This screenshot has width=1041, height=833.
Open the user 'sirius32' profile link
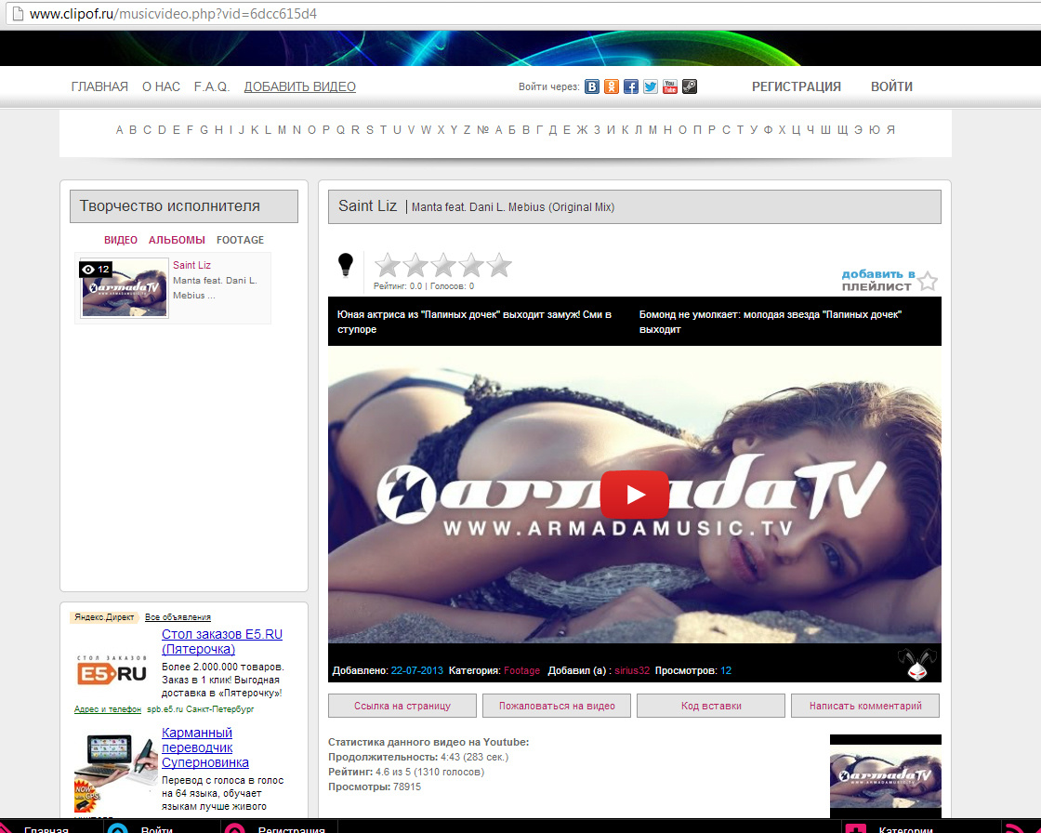tap(632, 671)
